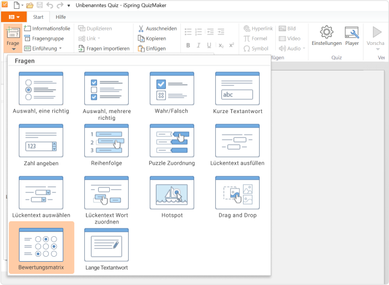This screenshot has height=285, width=389.
Task: Add an Informationsfolie
Action: point(47,28)
